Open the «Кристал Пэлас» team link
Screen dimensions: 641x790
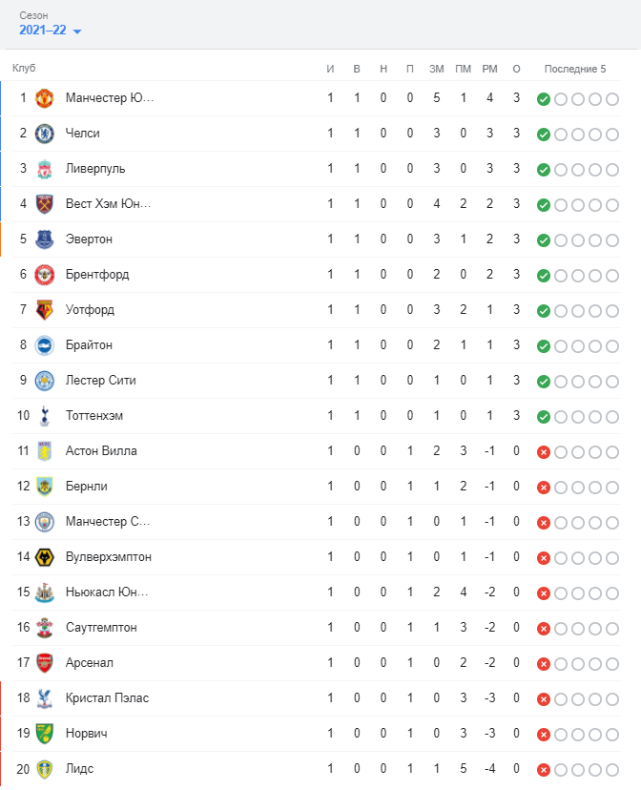pyautogui.click(x=107, y=698)
